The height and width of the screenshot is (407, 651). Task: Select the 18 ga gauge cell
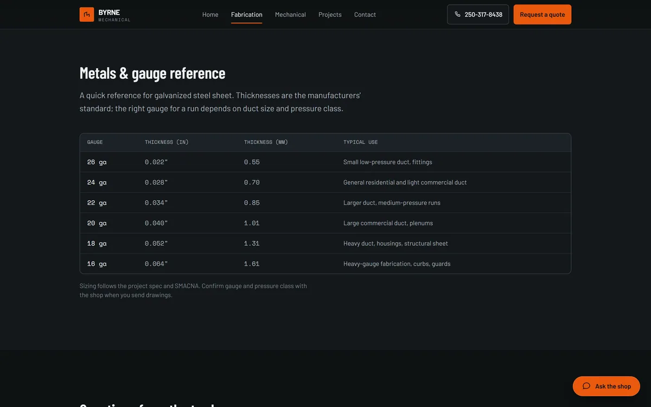pyautogui.click(x=97, y=244)
